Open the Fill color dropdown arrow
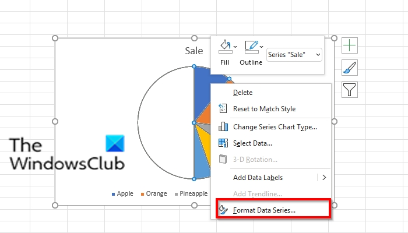 point(235,47)
